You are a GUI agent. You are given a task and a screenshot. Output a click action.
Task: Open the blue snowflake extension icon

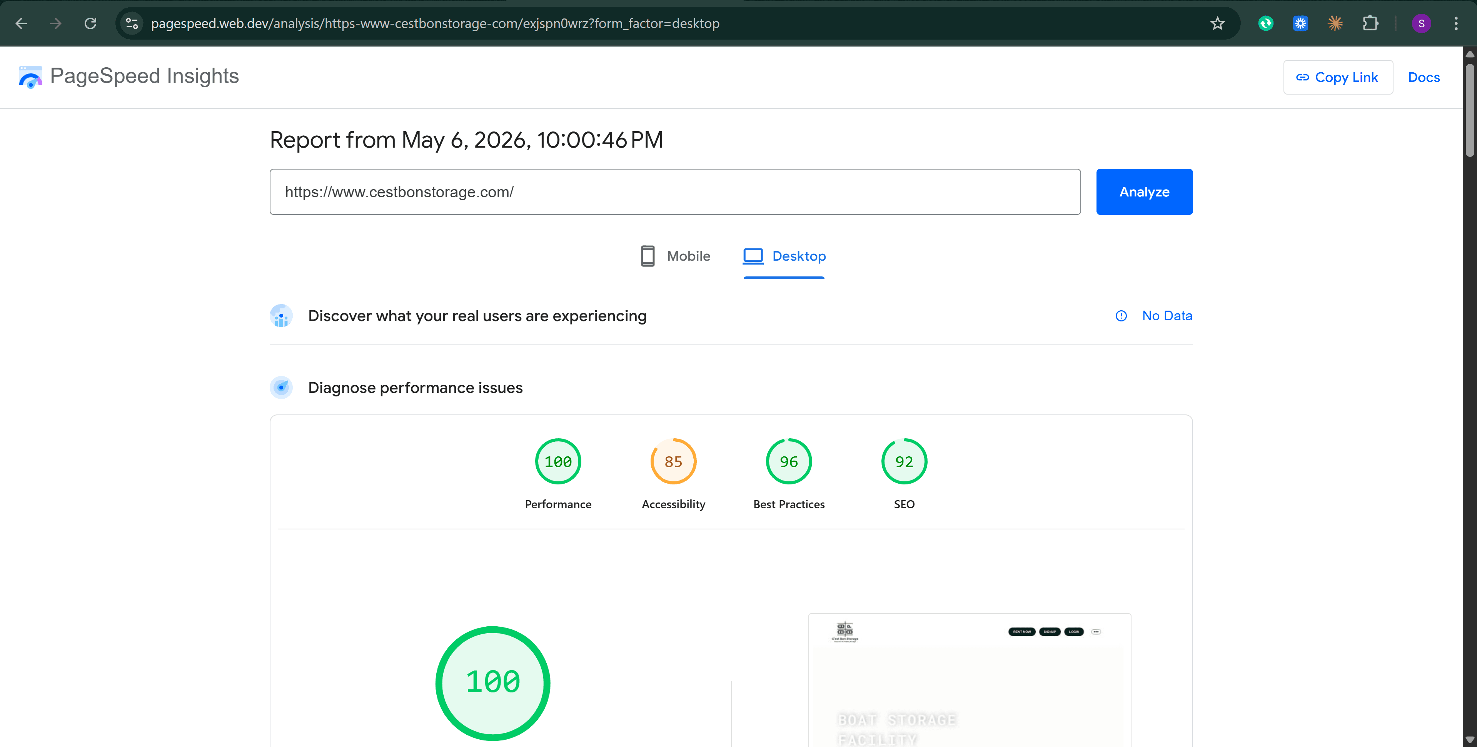pyautogui.click(x=1300, y=23)
